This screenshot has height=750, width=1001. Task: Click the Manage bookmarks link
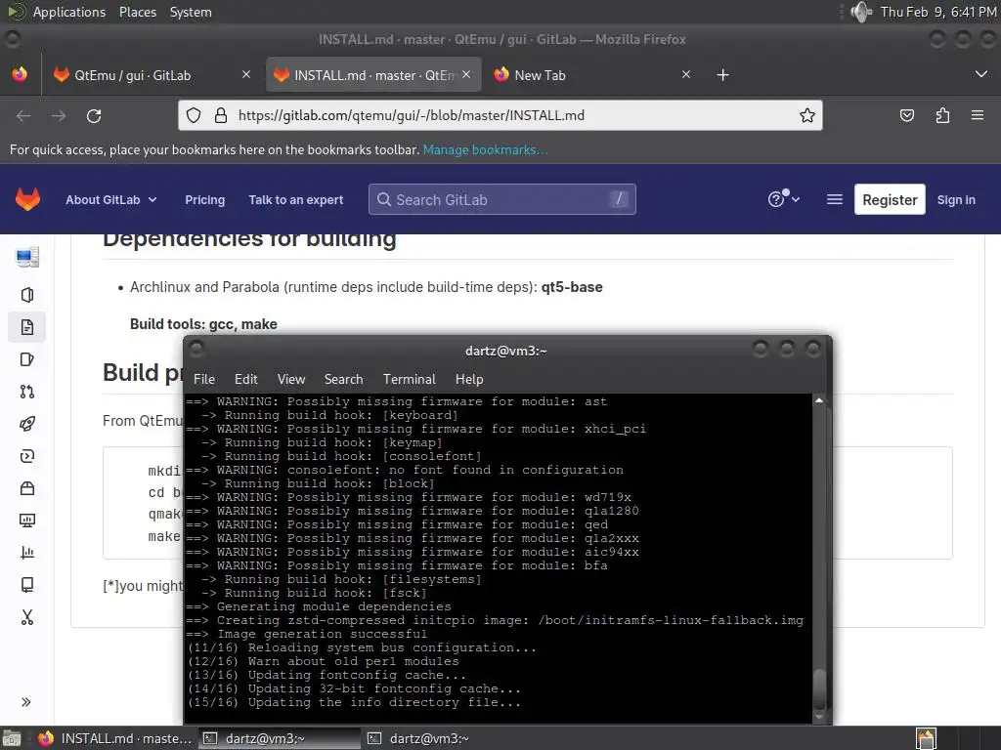pos(485,149)
